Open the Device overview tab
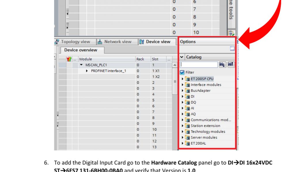The width and height of the screenshot is (295, 172). click(81, 50)
